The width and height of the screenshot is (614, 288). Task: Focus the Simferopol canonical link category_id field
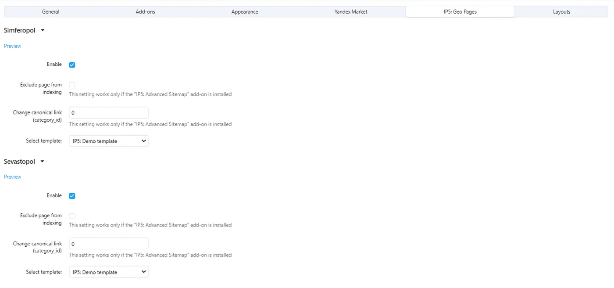coord(109,113)
